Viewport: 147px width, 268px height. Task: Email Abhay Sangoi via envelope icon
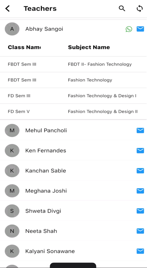coord(140,29)
